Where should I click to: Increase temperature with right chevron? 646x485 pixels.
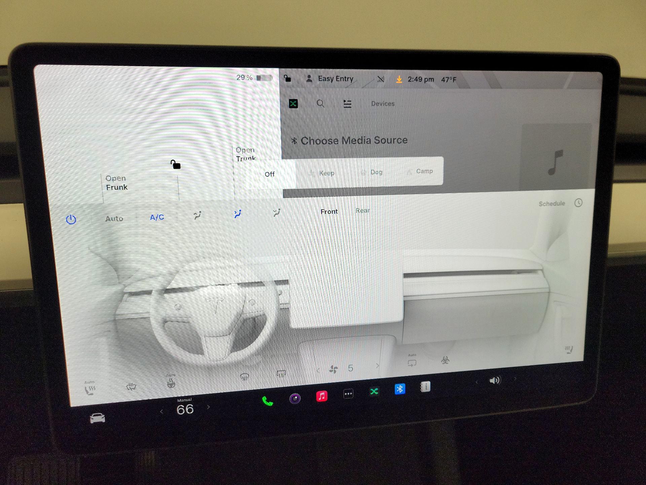click(209, 407)
